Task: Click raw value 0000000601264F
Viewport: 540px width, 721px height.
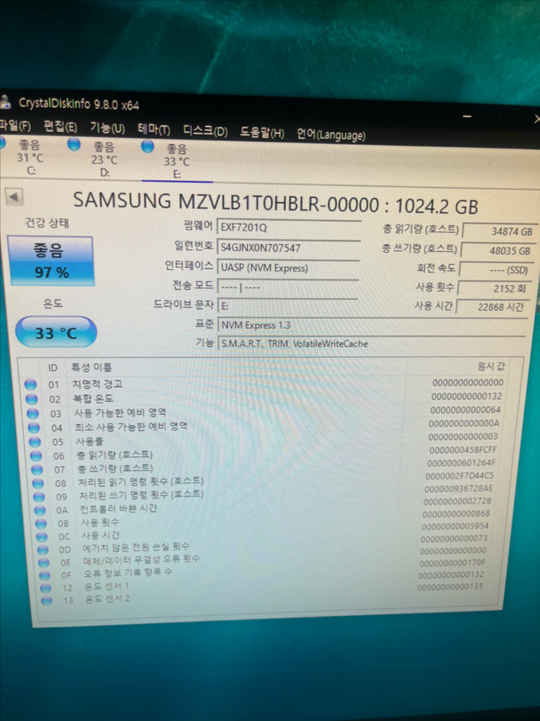Action: (x=461, y=463)
